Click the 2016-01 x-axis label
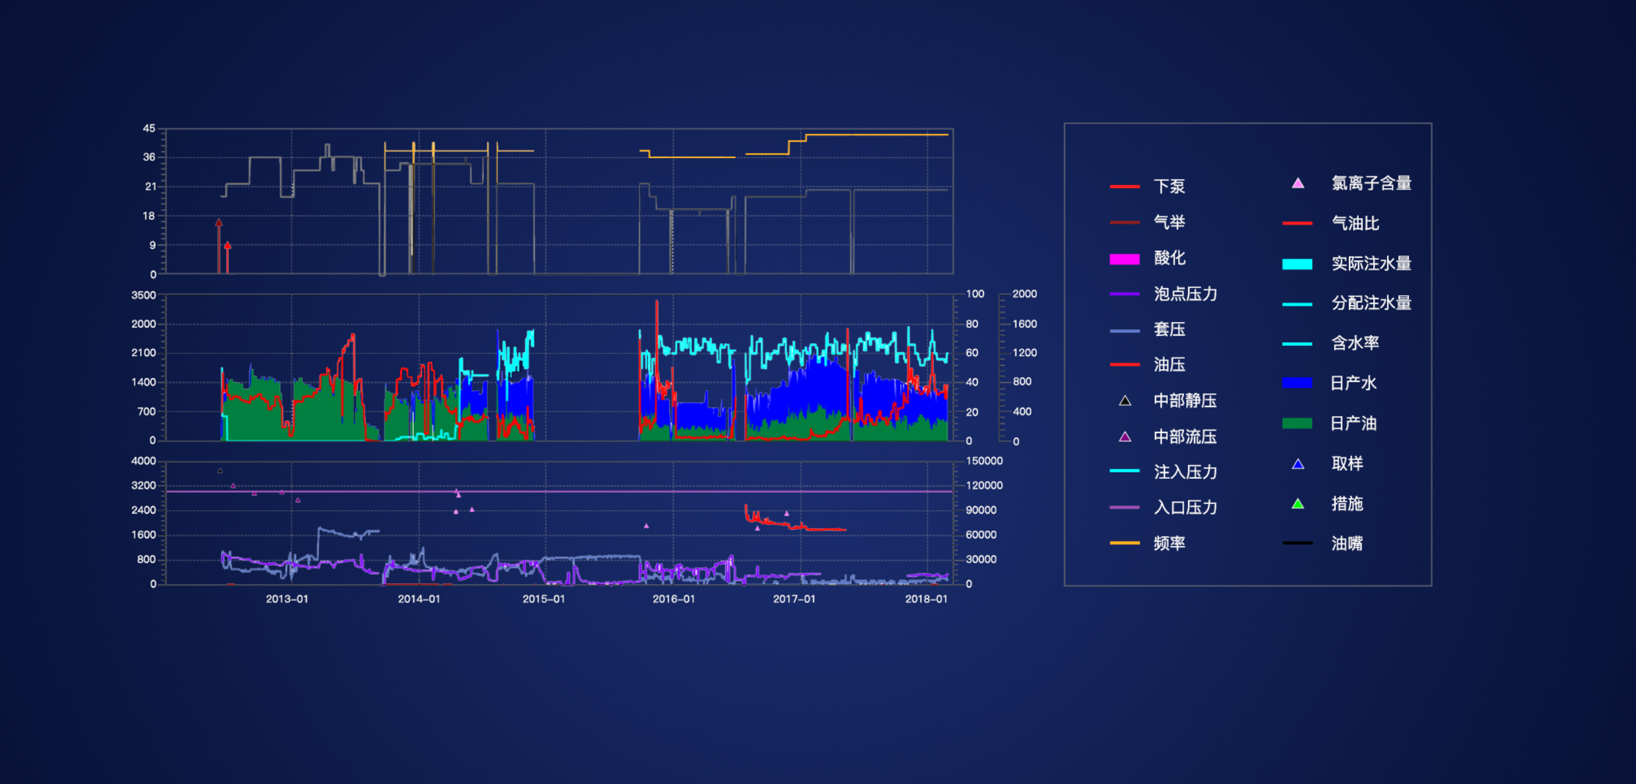The height and width of the screenshot is (784, 1636). 674,599
